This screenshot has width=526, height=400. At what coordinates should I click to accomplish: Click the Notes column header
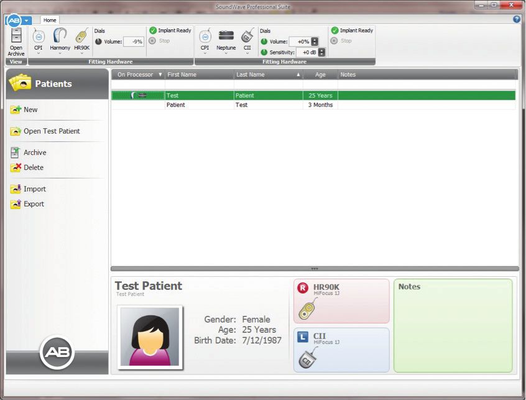[427, 75]
